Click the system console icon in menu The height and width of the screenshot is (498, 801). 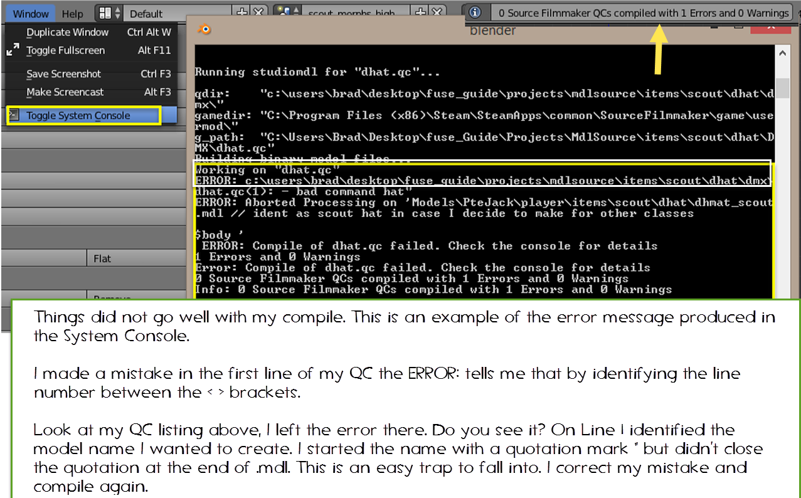(x=14, y=115)
